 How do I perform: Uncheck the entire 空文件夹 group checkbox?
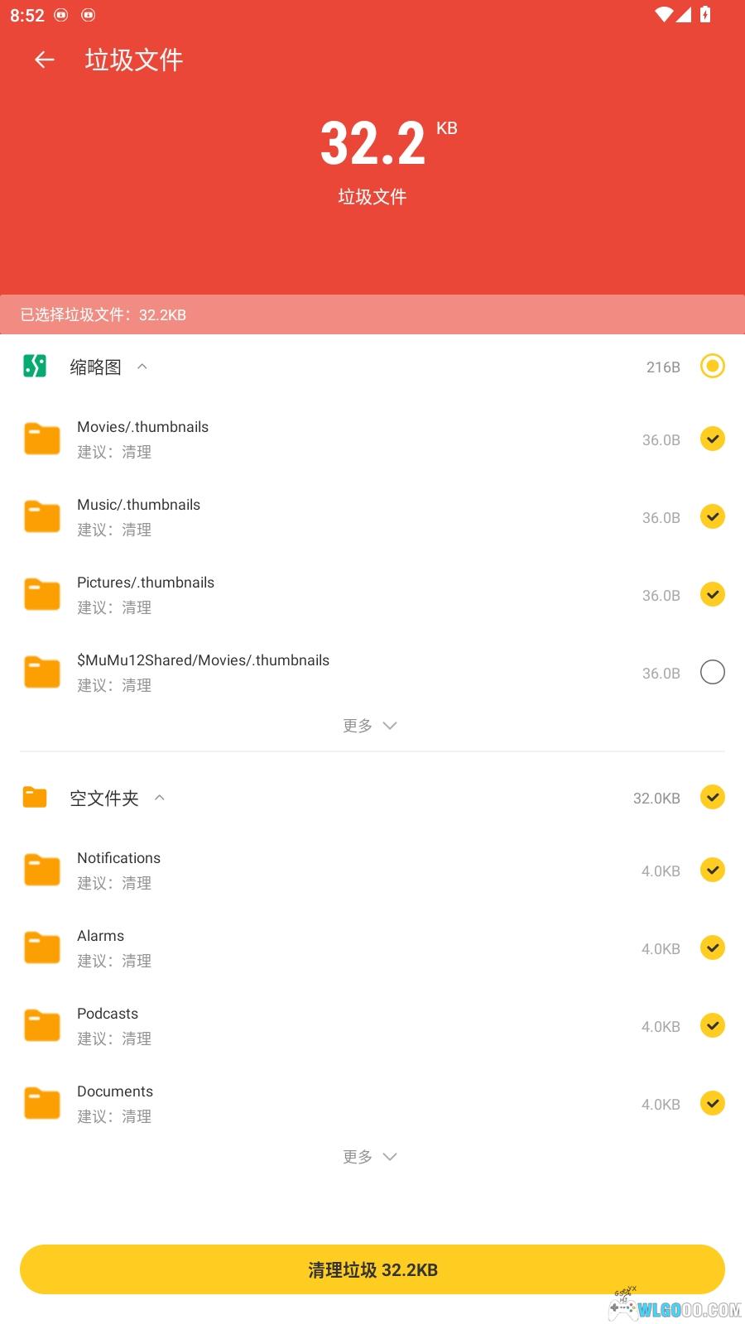(712, 797)
